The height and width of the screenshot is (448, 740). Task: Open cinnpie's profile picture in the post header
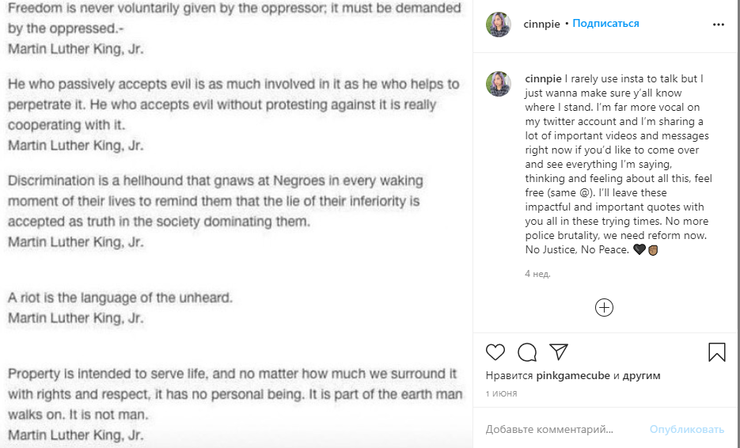click(x=499, y=25)
